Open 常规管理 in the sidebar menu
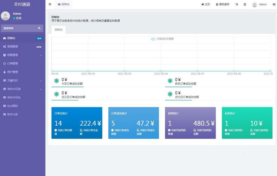 [22, 47]
